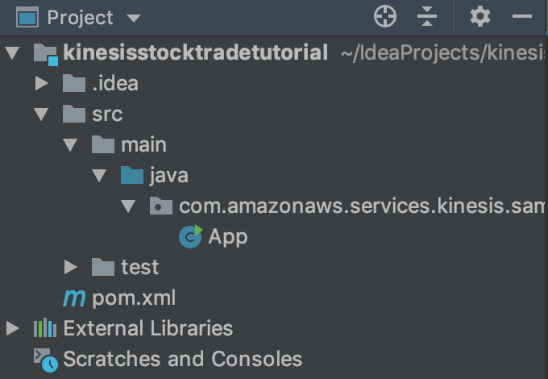The height and width of the screenshot is (379, 548).
Task: Select the Scratches and Consoles label
Action: pos(183,359)
